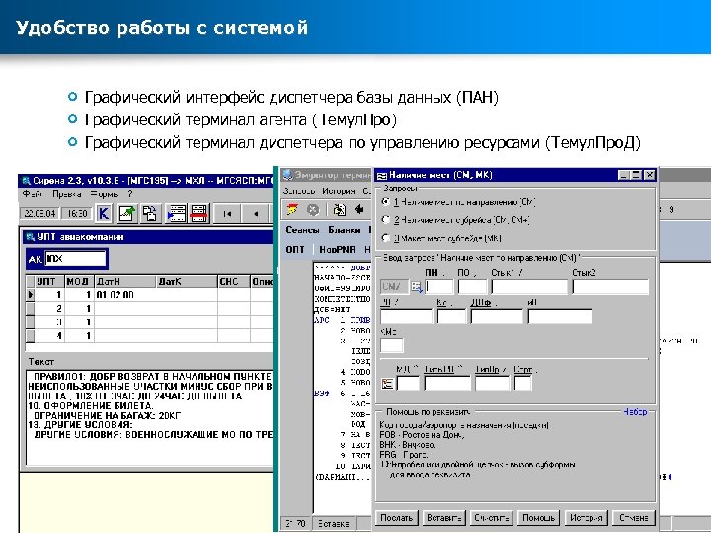This screenshot has width=711, height=533.
Task: Select radio 1 Наличие мест по направлению (СМ)
Action: (x=386, y=201)
